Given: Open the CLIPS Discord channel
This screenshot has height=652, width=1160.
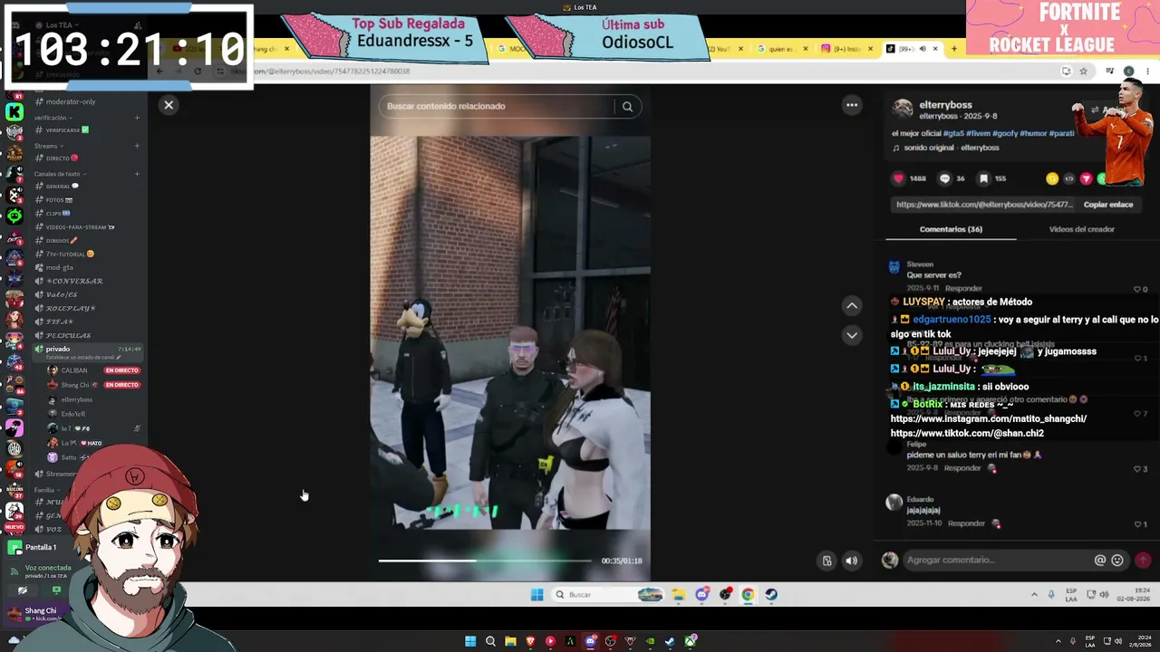Looking at the screenshot, I should click(x=60, y=214).
